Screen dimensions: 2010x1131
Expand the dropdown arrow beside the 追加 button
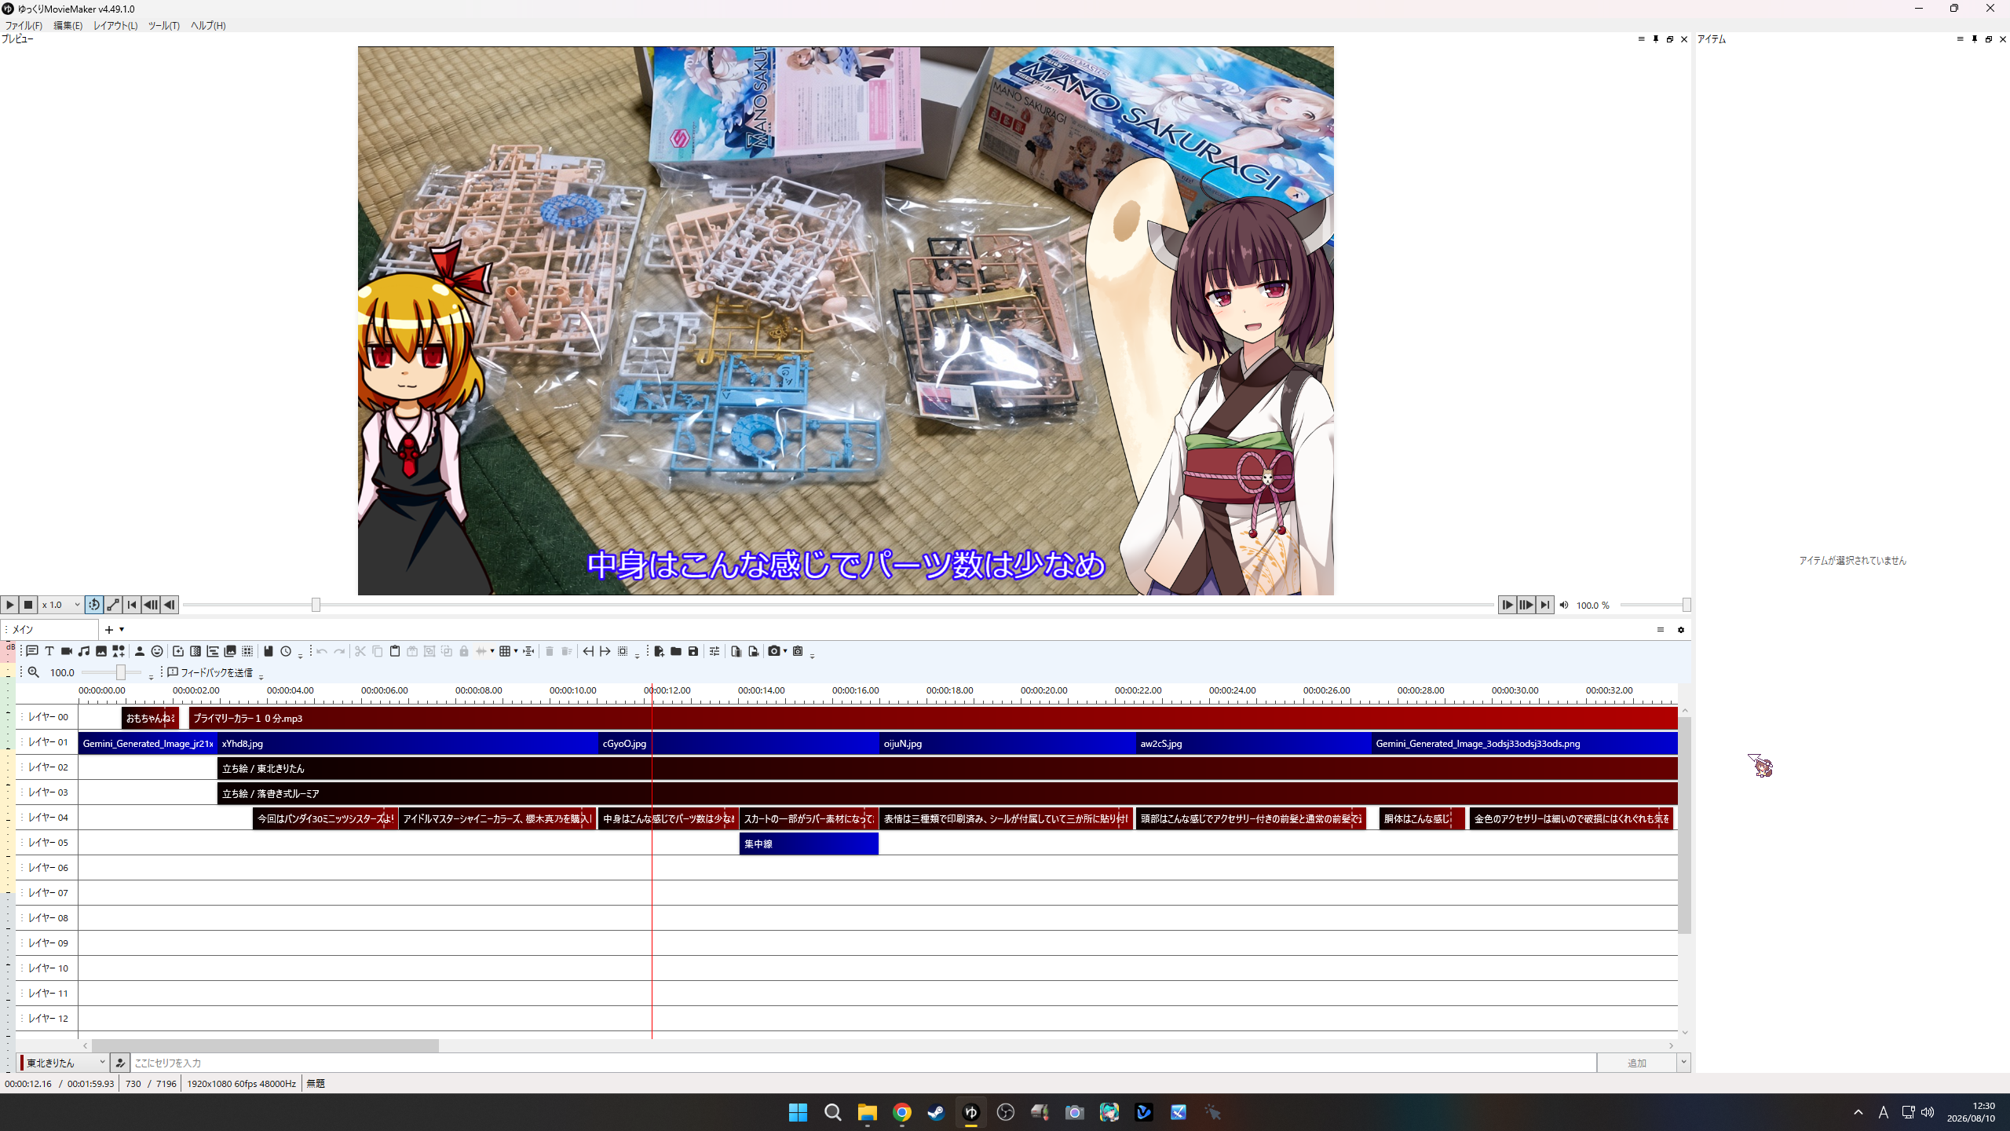1683,1063
